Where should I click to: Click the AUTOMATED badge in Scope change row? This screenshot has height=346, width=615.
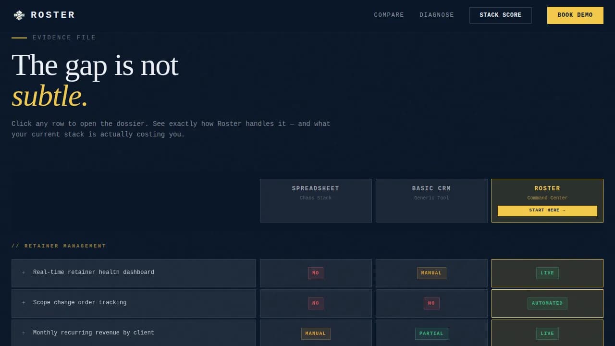(x=547, y=303)
